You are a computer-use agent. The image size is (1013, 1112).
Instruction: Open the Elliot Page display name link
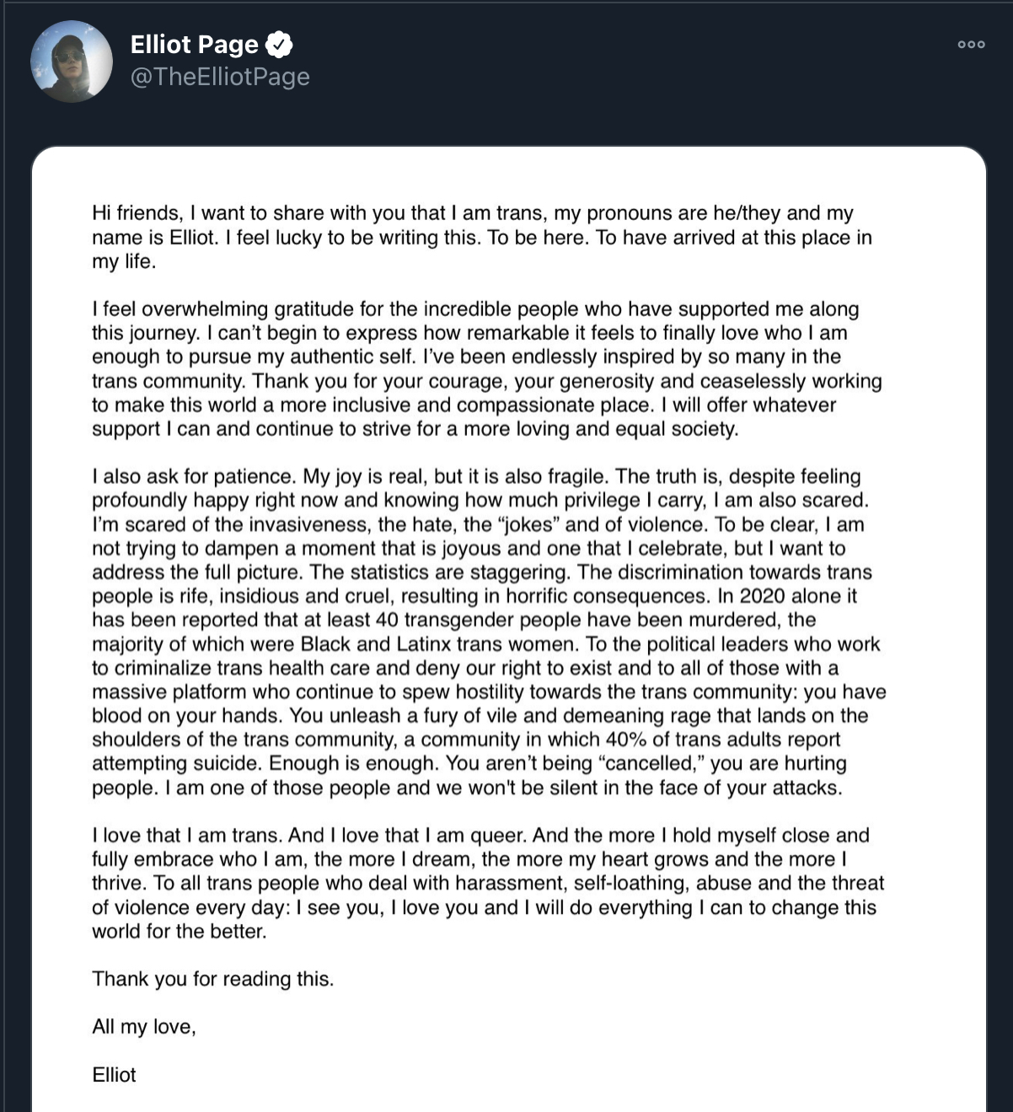click(195, 45)
